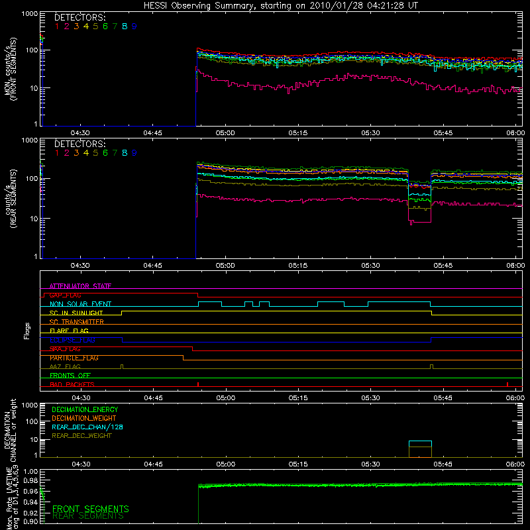Viewport: 530px width, 530px height.
Task: Click DETECTORS: label in rear segments plot
Action: (x=79, y=144)
